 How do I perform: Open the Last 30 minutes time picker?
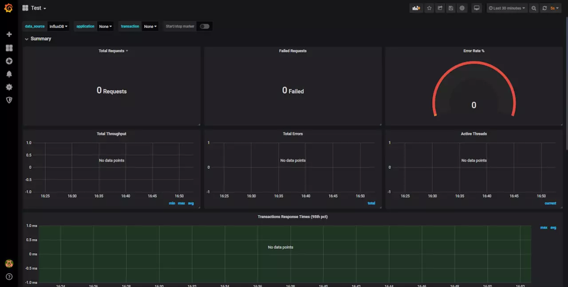click(x=507, y=8)
